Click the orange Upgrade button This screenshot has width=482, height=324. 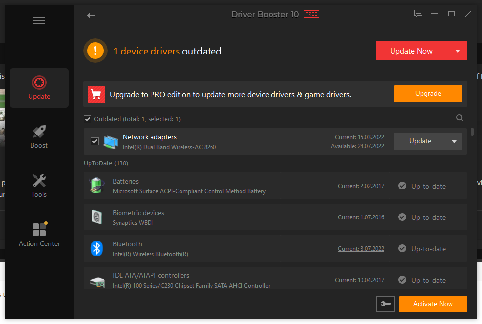(x=428, y=94)
